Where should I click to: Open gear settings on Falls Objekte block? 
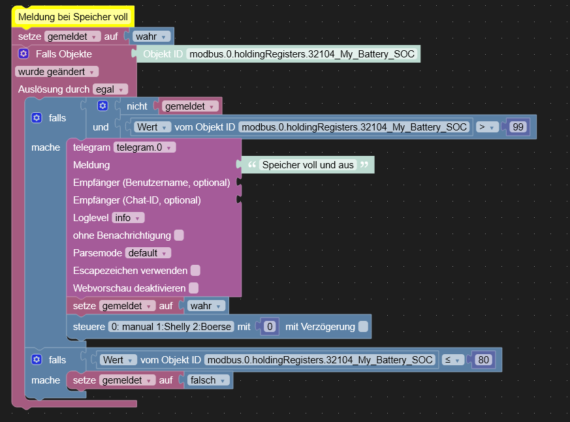click(x=24, y=54)
